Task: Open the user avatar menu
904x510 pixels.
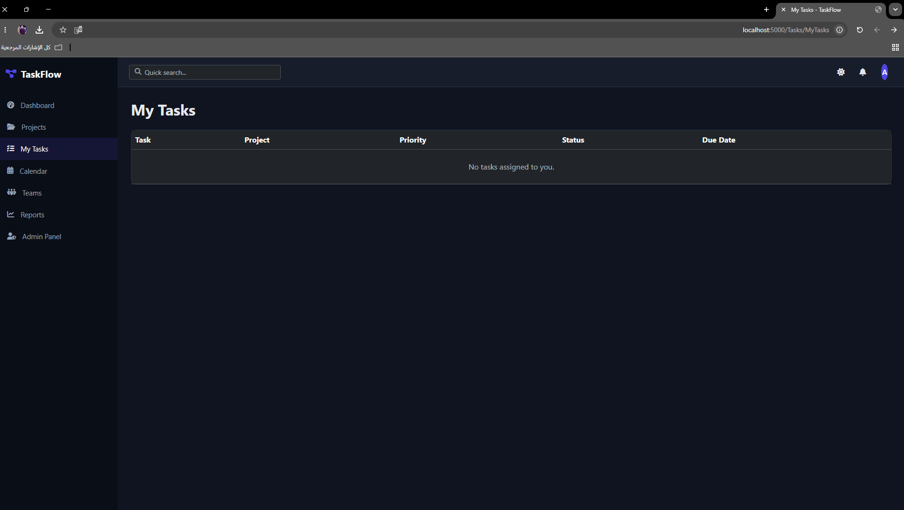Action: click(x=885, y=72)
